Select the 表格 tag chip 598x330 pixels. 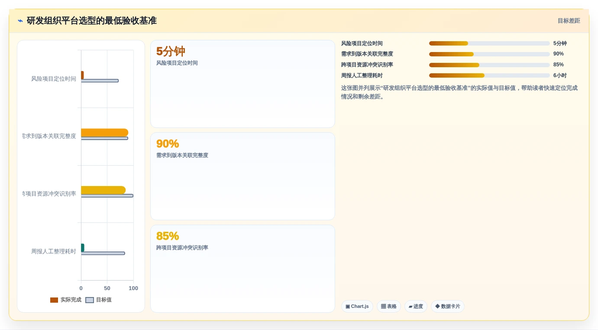pyautogui.click(x=389, y=306)
